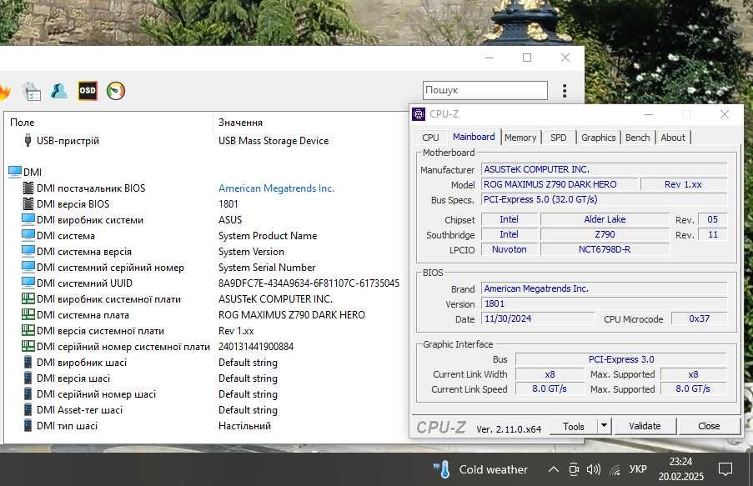Open the American Megatrends Inc. link

click(x=276, y=188)
